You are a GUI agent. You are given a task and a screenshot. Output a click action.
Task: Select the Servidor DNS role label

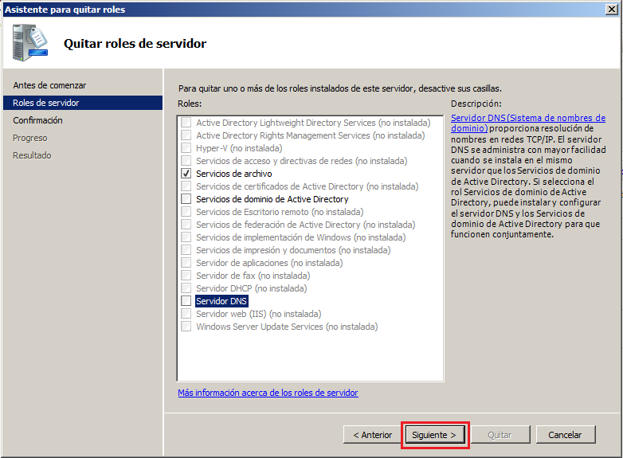pos(221,301)
